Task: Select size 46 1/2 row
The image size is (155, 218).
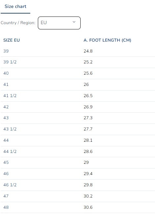Action: (x=78, y=185)
